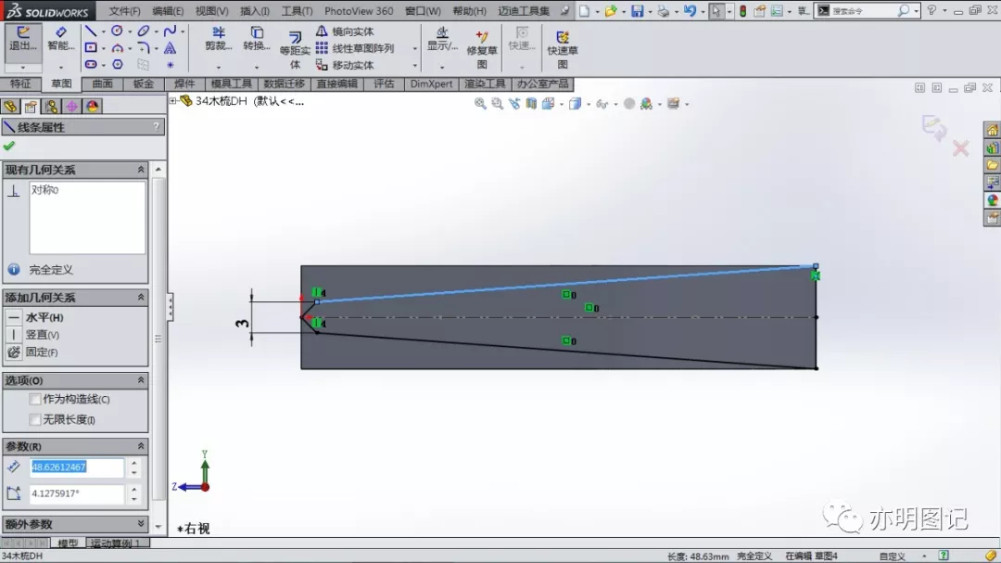Screen dimensions: 1001x563
Task: Click the Print icon
Action: pos(664,11)
